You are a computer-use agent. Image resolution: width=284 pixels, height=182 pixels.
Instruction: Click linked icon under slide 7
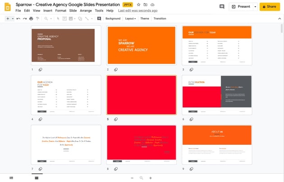pos(41,169)
